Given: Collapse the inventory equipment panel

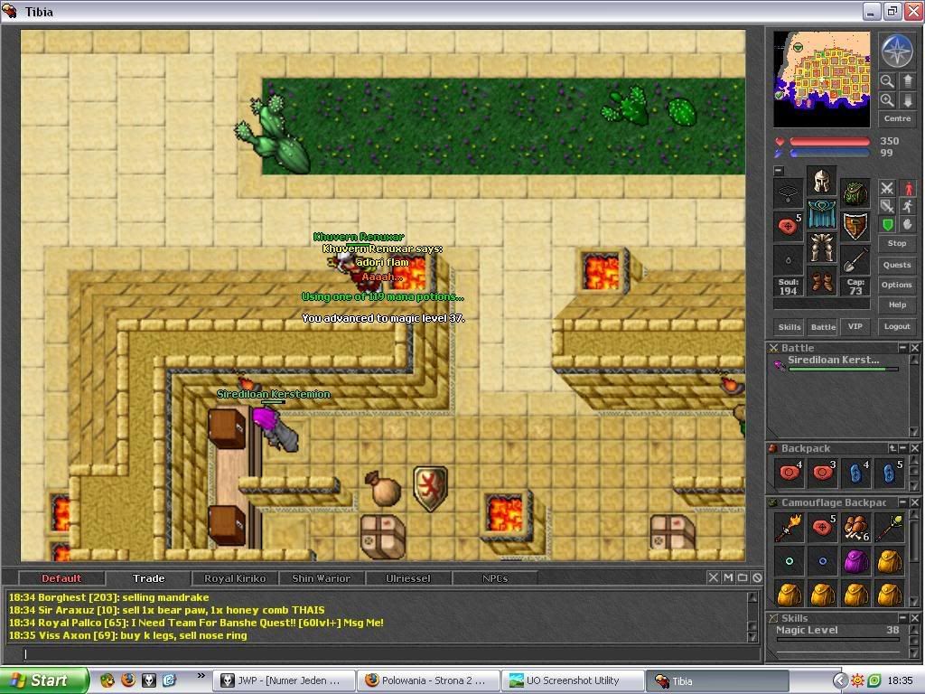Looking at the screenshot, I should coord(779,171).
